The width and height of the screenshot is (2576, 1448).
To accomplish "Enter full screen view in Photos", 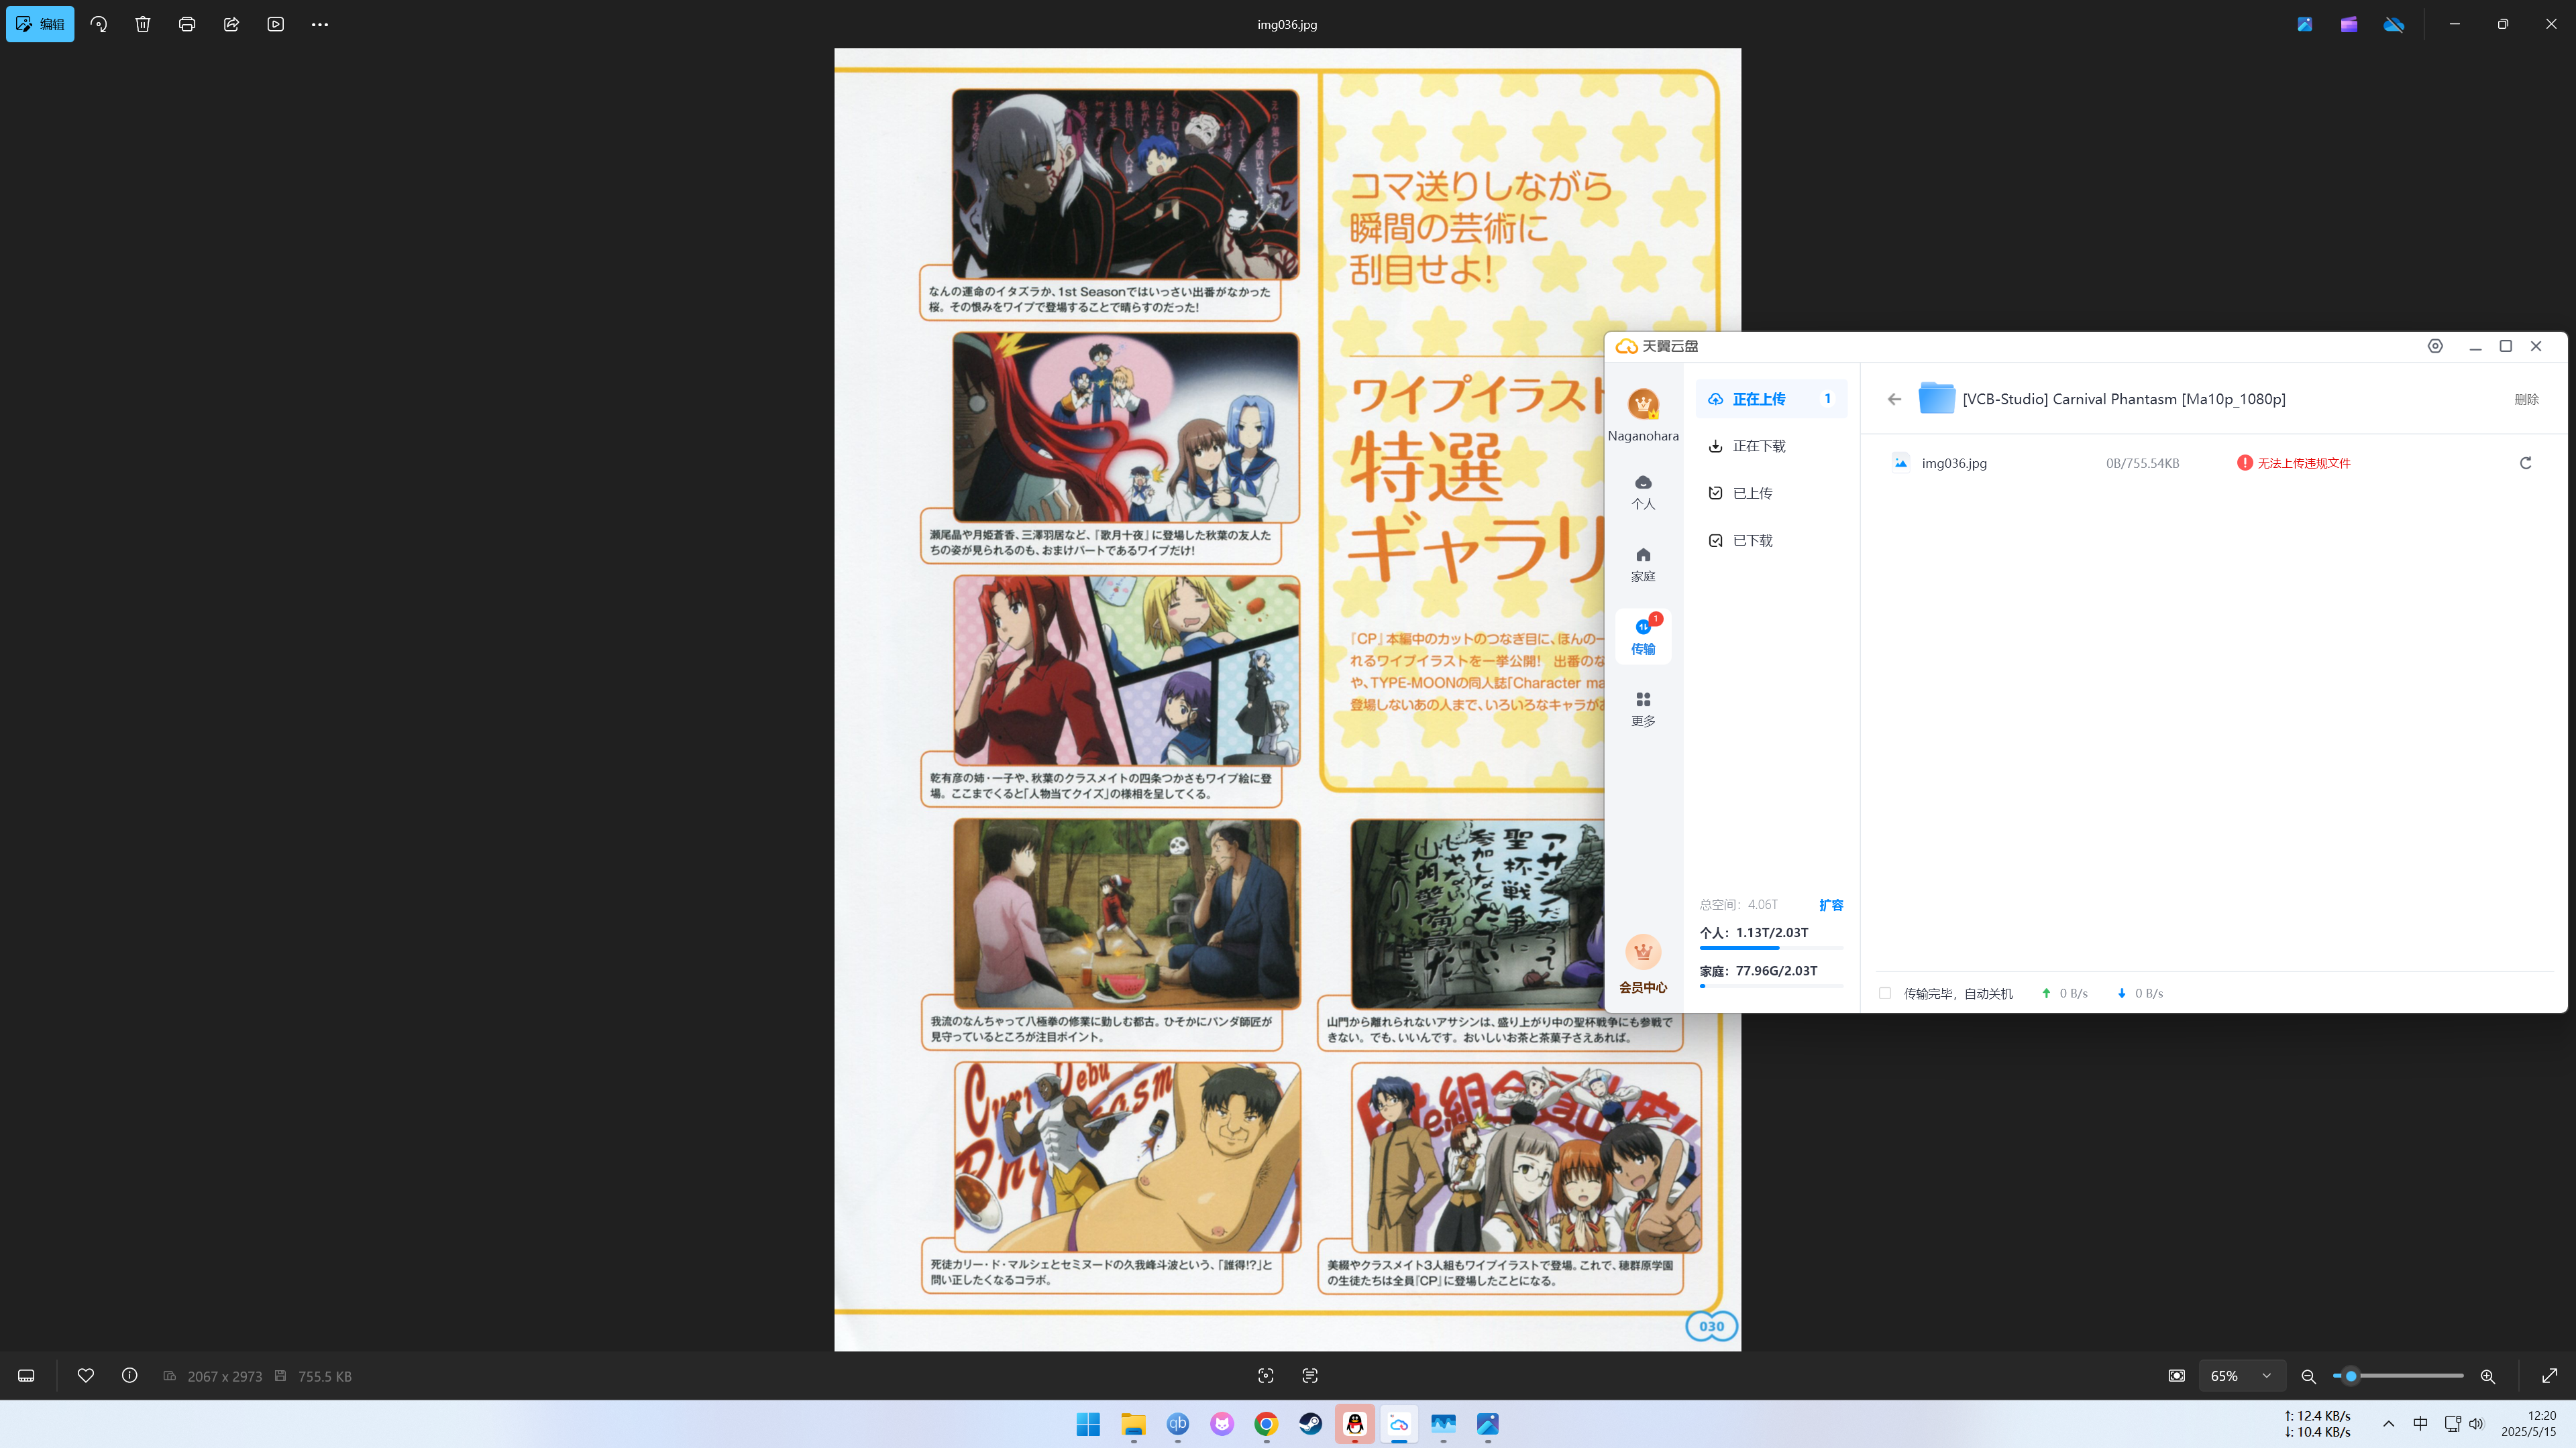I will pyautogui.click(x=2550, y=1376).
